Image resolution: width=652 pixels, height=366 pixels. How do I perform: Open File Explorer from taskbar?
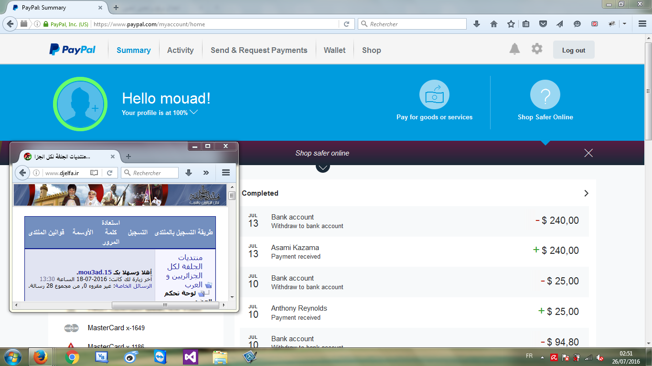pyautogui.click(x=220, y=357)
